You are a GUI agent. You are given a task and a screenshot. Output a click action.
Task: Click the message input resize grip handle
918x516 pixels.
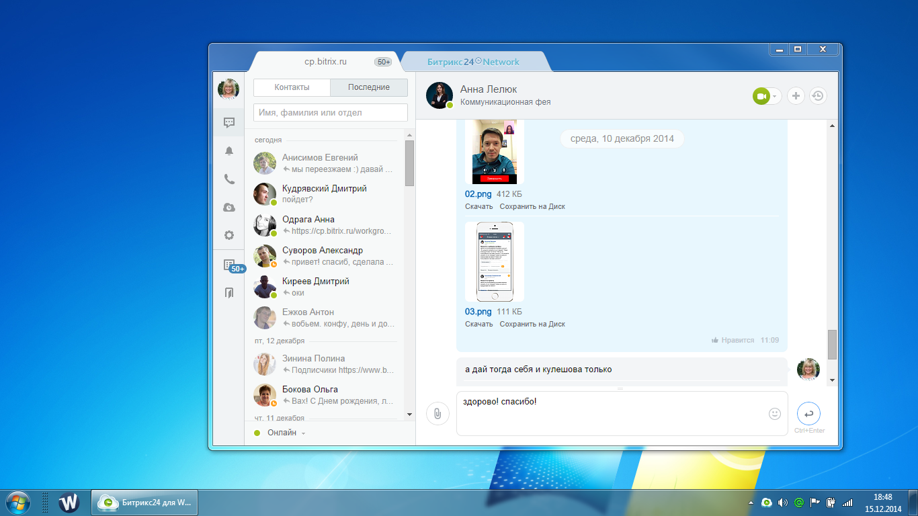pyautogui.click(x=620, y=388)
